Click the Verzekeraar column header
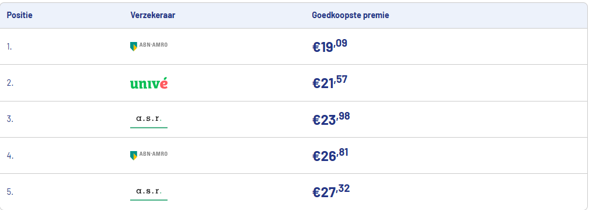 pyautogui.click(x=153, y=15)
